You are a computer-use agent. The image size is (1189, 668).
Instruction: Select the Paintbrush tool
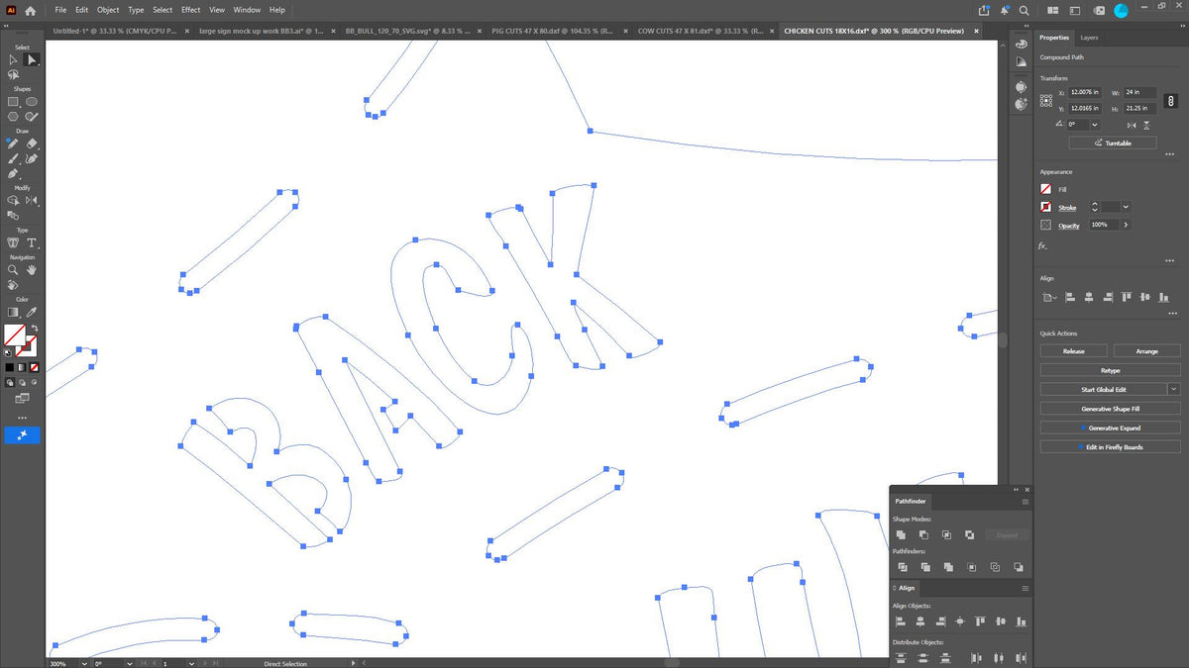tap(14, 158)
